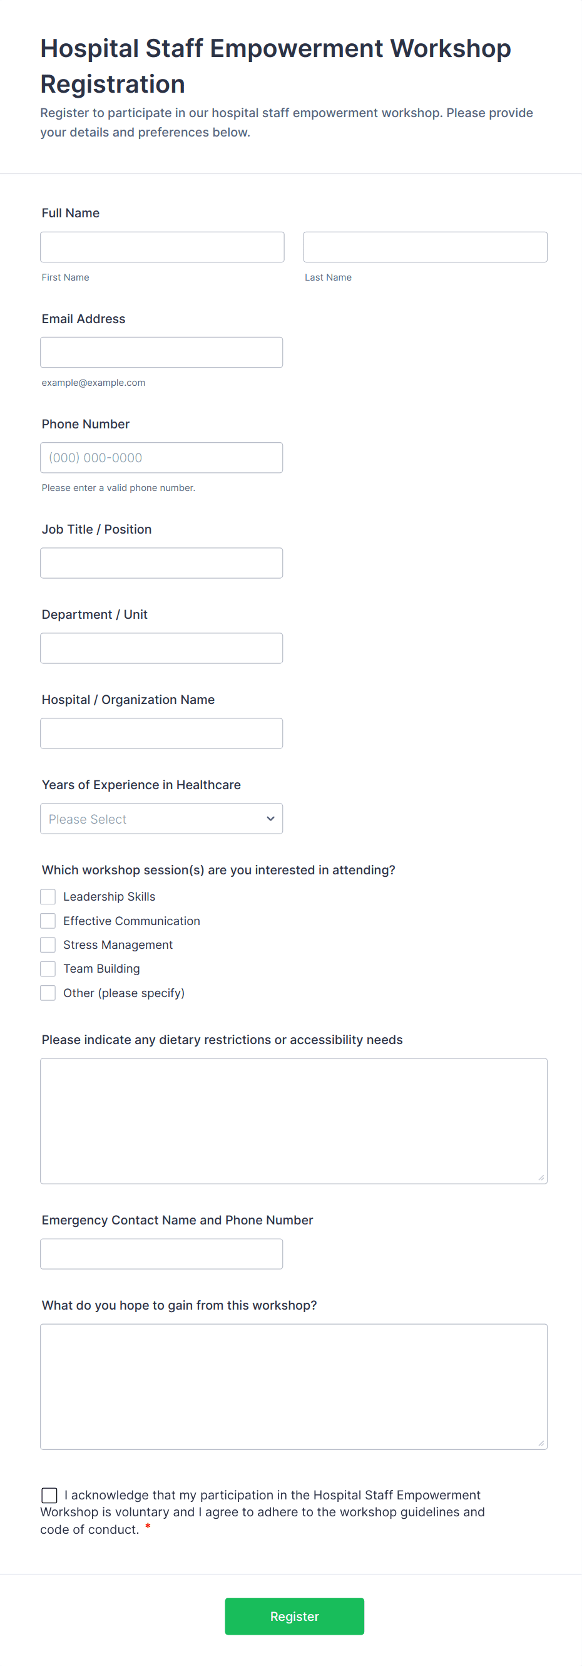Click the Phone Number input box

tap(161, 458)
